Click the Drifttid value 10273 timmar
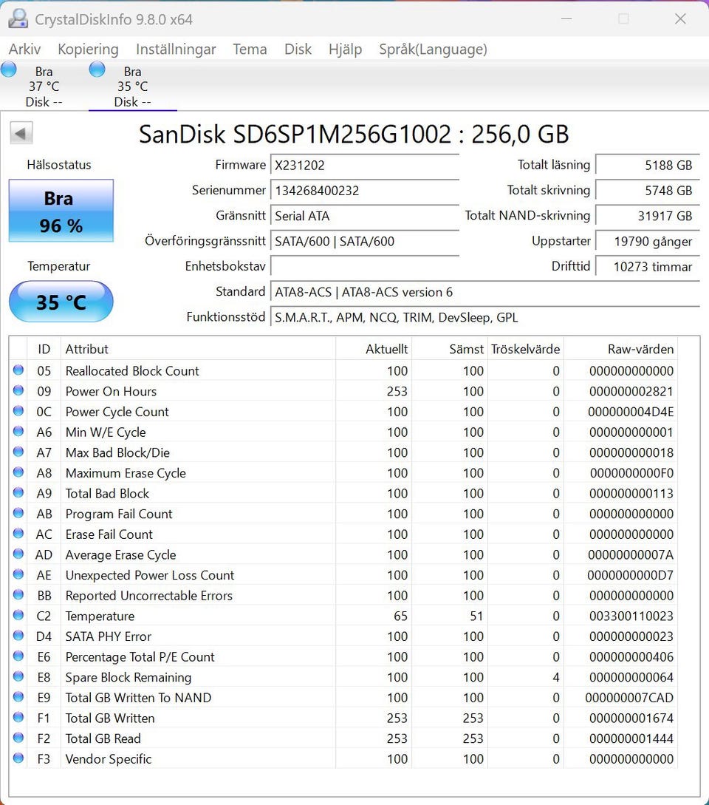The height and width of the screenshot is (805, 709). click(648, 266)
